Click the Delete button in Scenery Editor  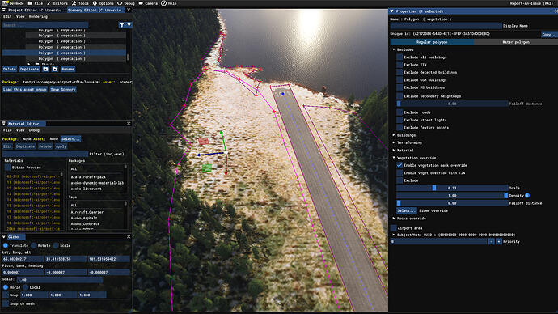tap(10, 69)
